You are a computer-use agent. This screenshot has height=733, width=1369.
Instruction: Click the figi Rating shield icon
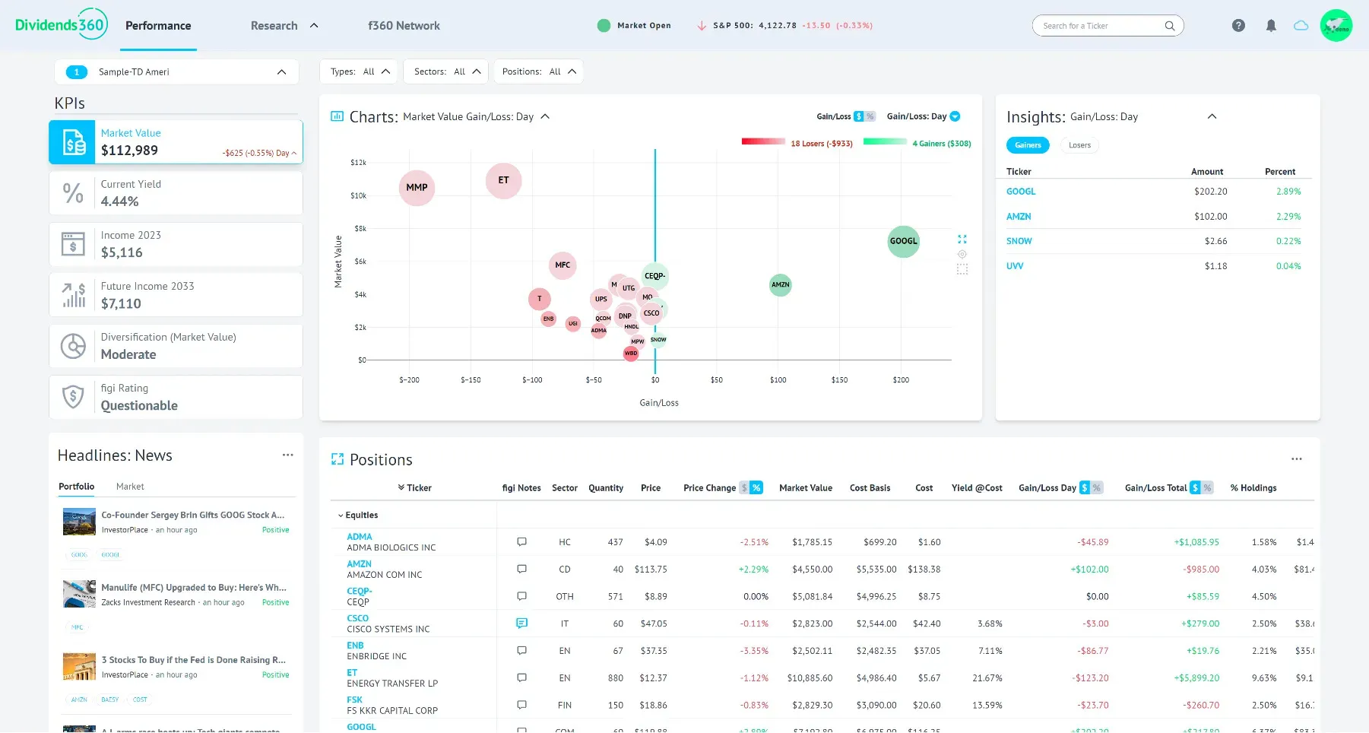(73, 397)
